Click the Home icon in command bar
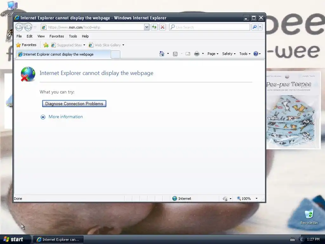 [x=162, y=54]
